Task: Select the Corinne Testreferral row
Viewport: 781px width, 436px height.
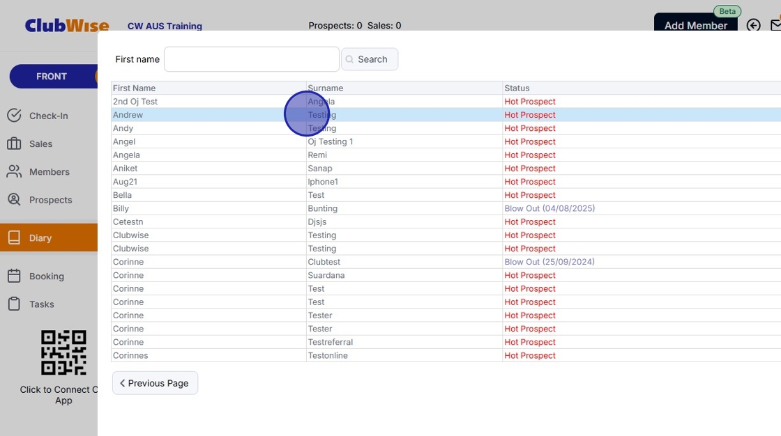Action: point(446,343)
